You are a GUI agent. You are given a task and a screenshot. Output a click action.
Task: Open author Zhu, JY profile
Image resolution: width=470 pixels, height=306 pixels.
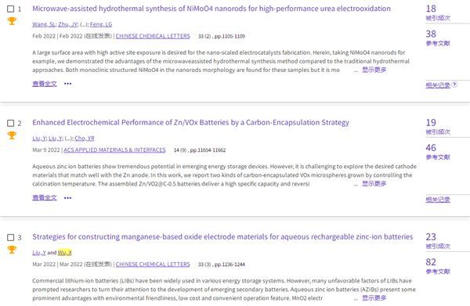click(68, 24)
